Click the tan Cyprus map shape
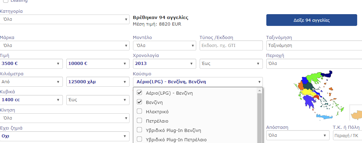Screen dimensions: 362x143 (x=357, y=114)
